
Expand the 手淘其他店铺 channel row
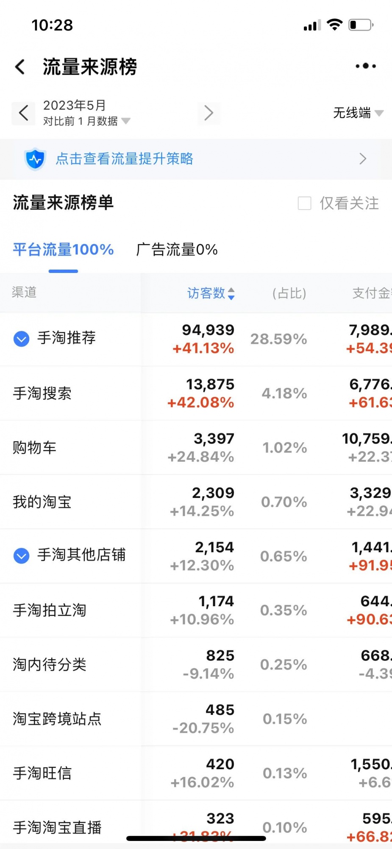[x=22, y=556]
